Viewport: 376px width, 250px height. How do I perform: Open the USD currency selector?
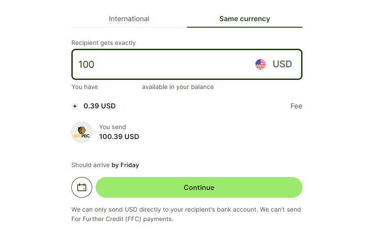click(273, 64)
